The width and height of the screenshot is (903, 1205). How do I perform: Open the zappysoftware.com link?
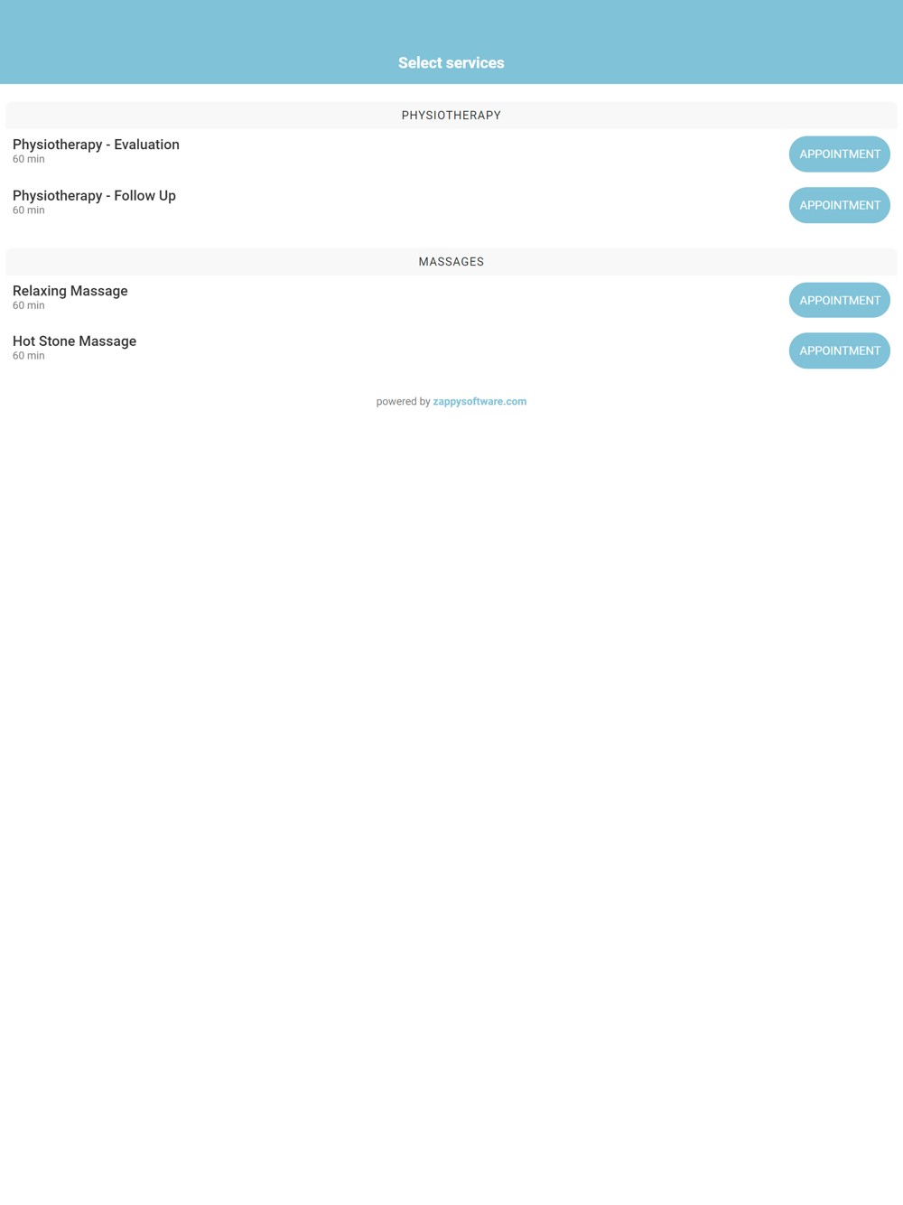[479, 402]
